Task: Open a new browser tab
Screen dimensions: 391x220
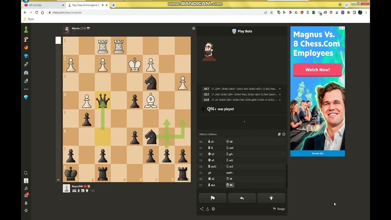Action: click(114, 5)
